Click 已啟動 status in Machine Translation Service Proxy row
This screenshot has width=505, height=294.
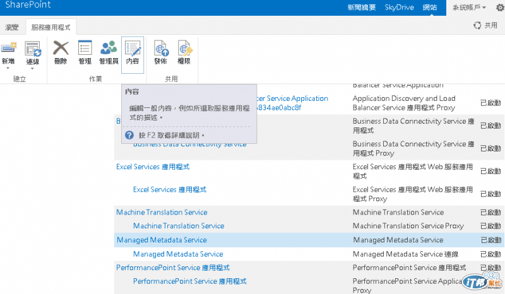click(490, 226)
